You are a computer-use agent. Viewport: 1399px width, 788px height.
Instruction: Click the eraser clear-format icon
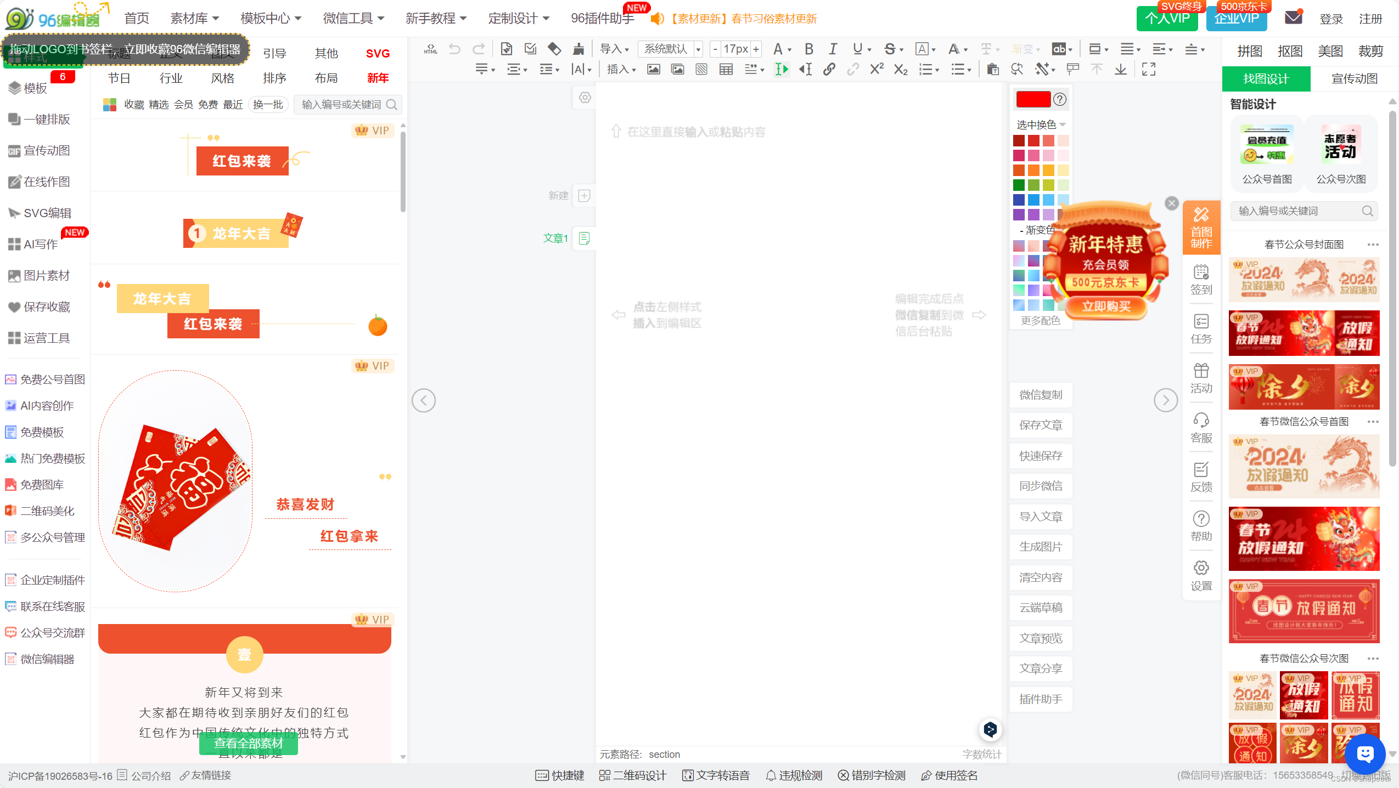554,49
